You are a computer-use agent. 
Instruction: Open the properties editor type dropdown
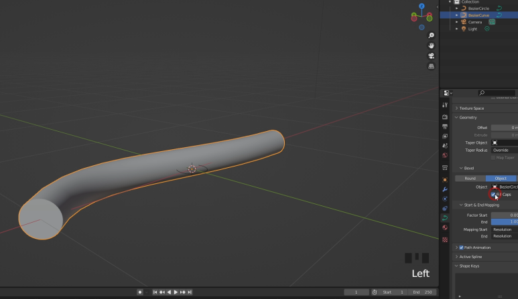coord(448,93)
